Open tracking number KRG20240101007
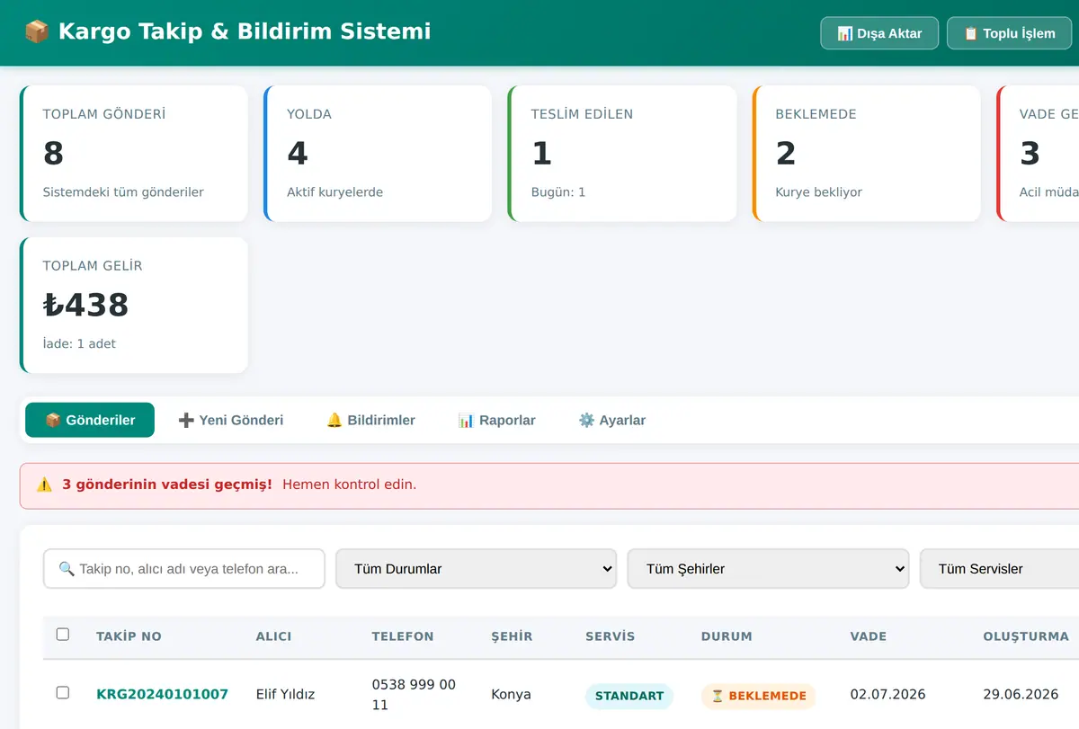Viewport: 1079px width, 729px height. (x=162, y=694)
